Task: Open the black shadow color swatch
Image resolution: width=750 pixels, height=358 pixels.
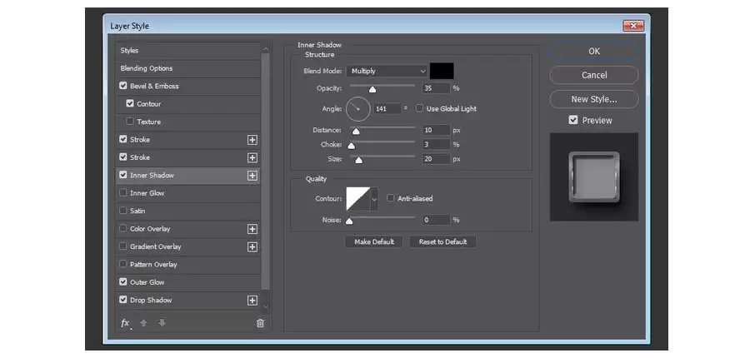Action: [442, 72]
